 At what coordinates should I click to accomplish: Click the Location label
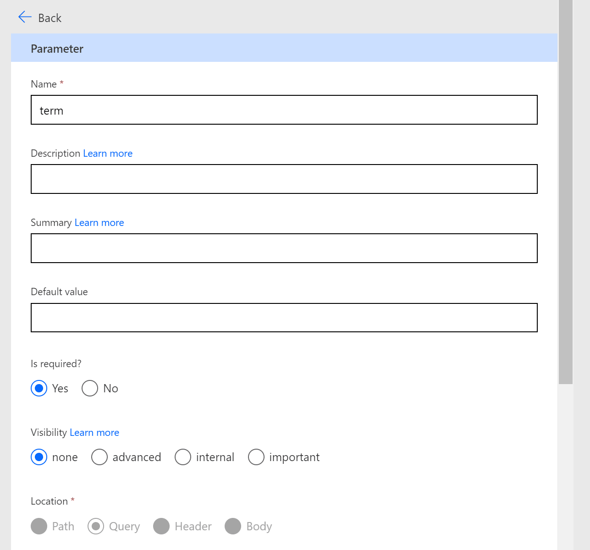point(49,501)
